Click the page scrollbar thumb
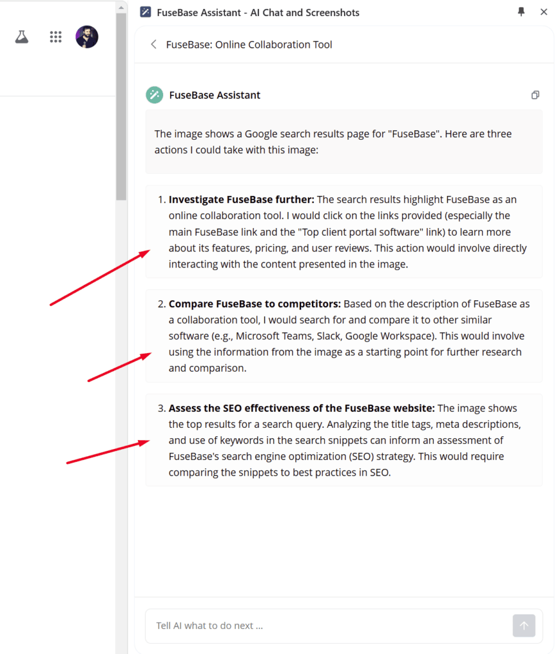 point(121,107)
